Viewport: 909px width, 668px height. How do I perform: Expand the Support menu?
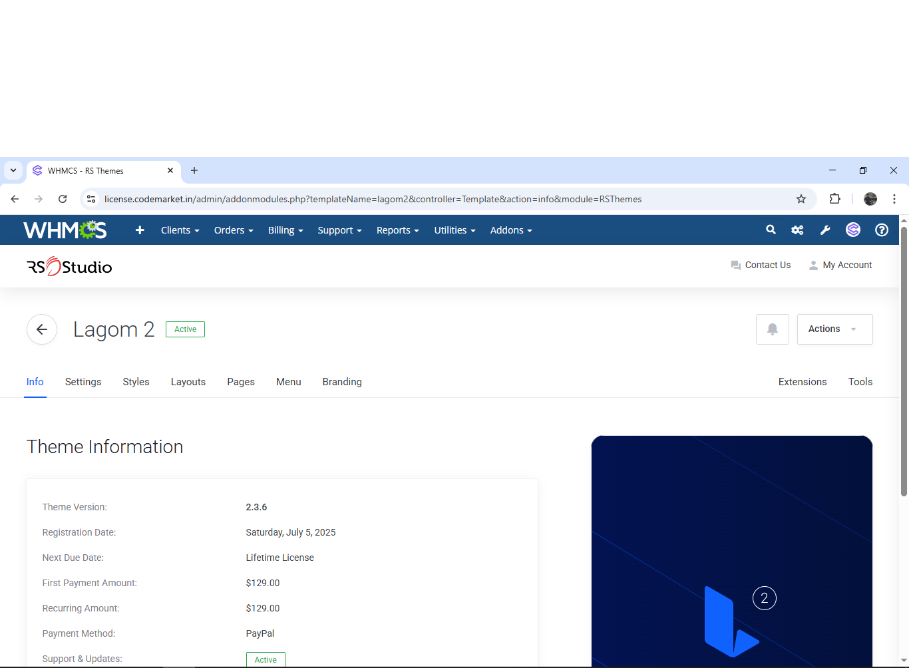339,230
